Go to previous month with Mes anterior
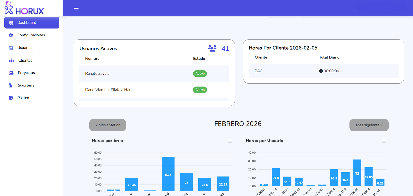Image resolution: width=413 pixels, height=196 pixels. click(108, 125)
